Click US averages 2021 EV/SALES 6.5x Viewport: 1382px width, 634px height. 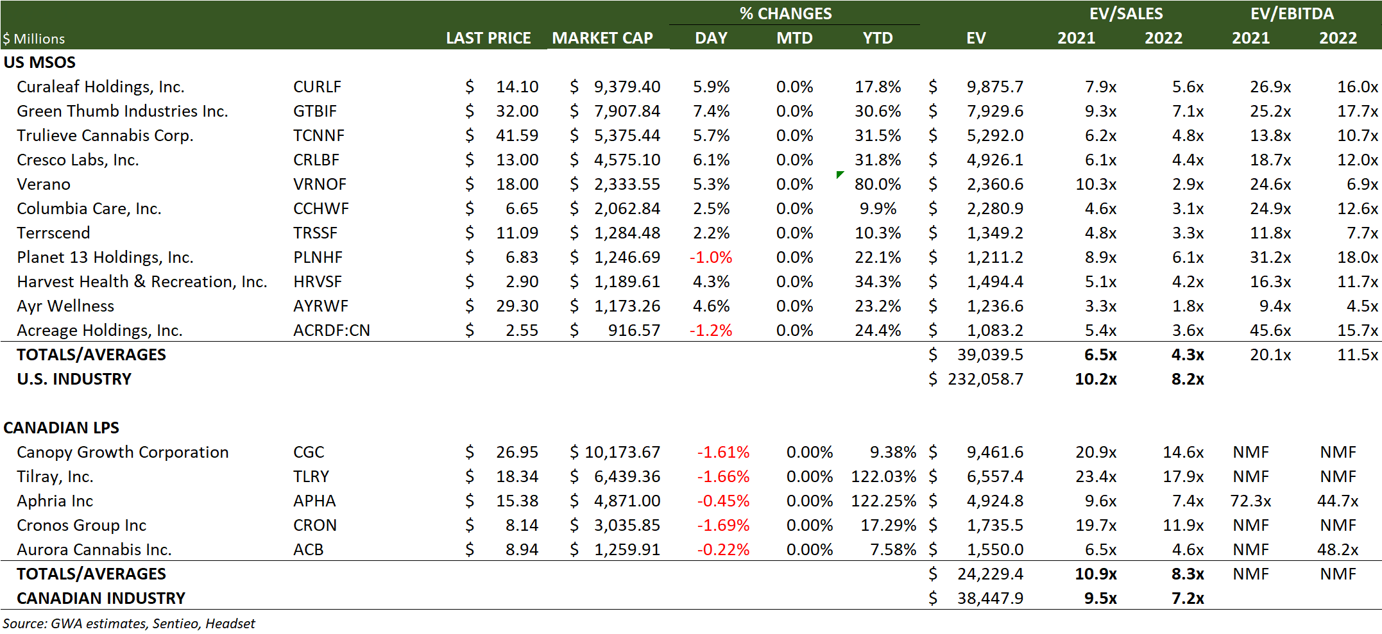1100,355
